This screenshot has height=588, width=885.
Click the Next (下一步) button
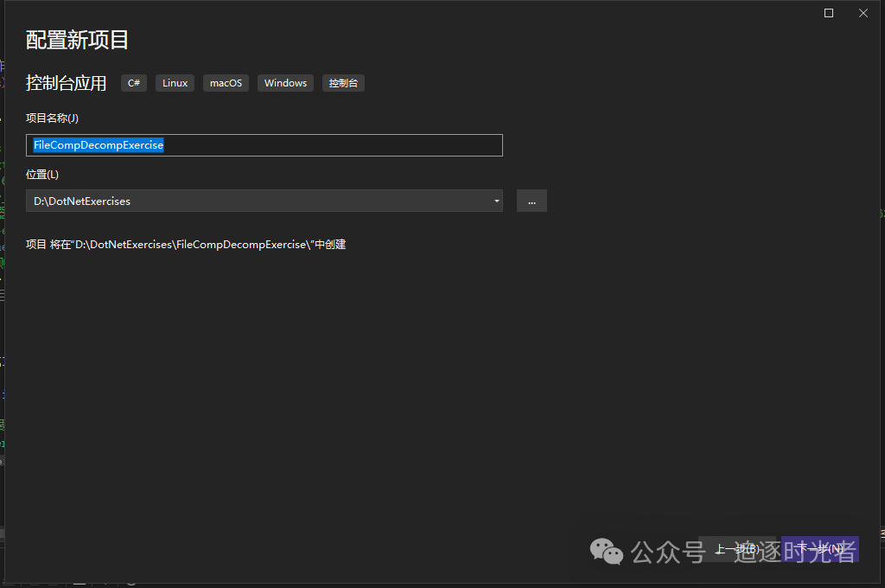pyautogui.click(x=820, y=549)
